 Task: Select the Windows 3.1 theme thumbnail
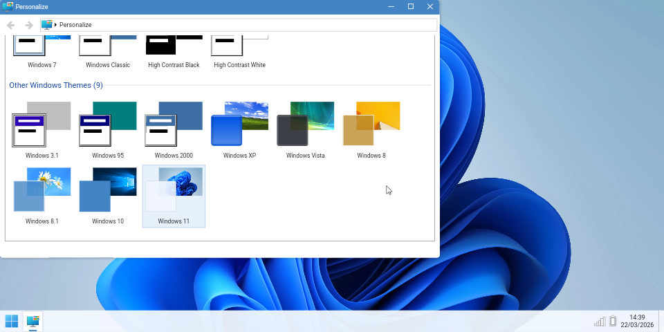(41, 124)
